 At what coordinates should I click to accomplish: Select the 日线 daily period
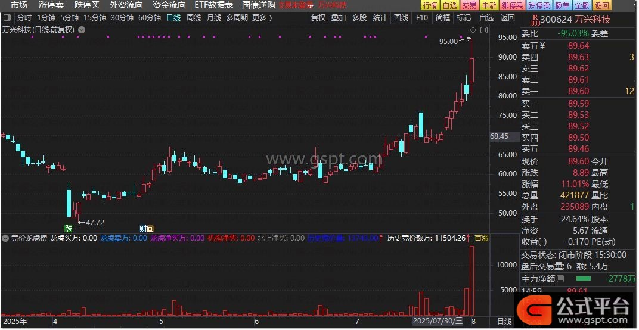coord(173,18)
